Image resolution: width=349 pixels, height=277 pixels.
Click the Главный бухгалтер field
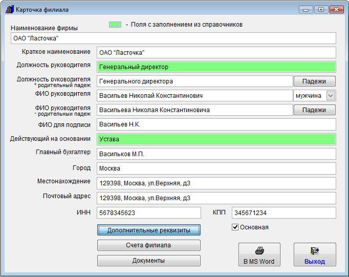216,154
